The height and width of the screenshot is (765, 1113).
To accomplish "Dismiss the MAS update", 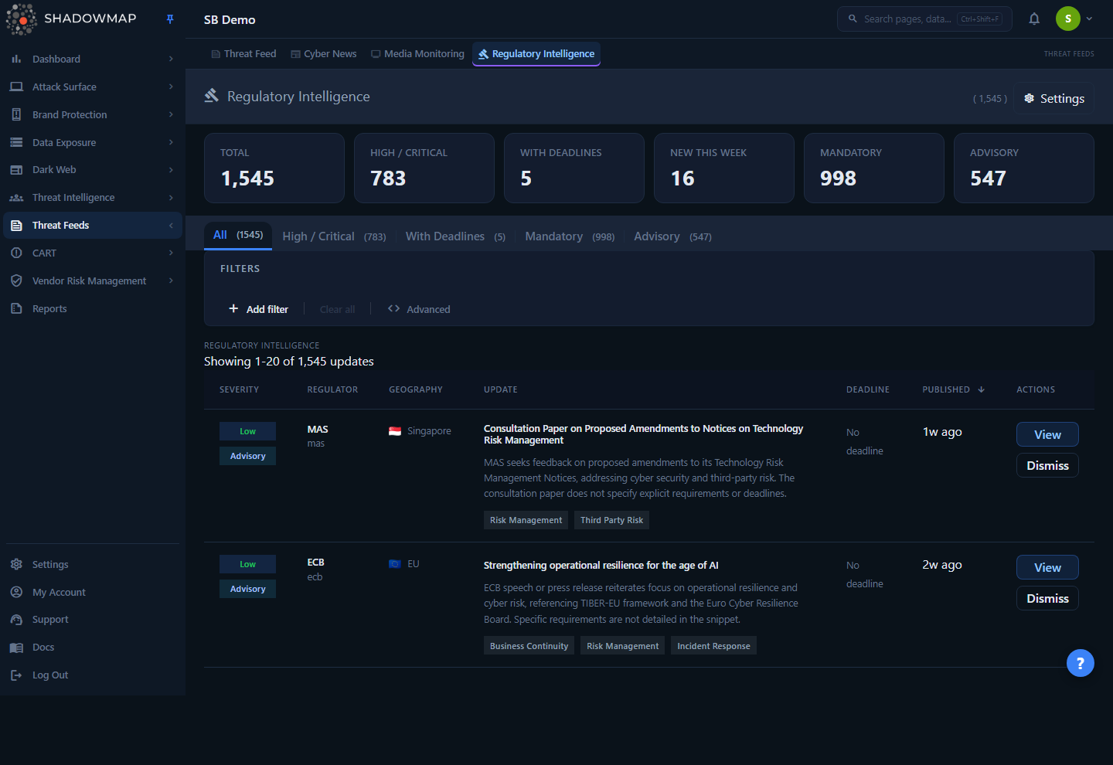I will pyautogui.click(x=1047, y=465).
